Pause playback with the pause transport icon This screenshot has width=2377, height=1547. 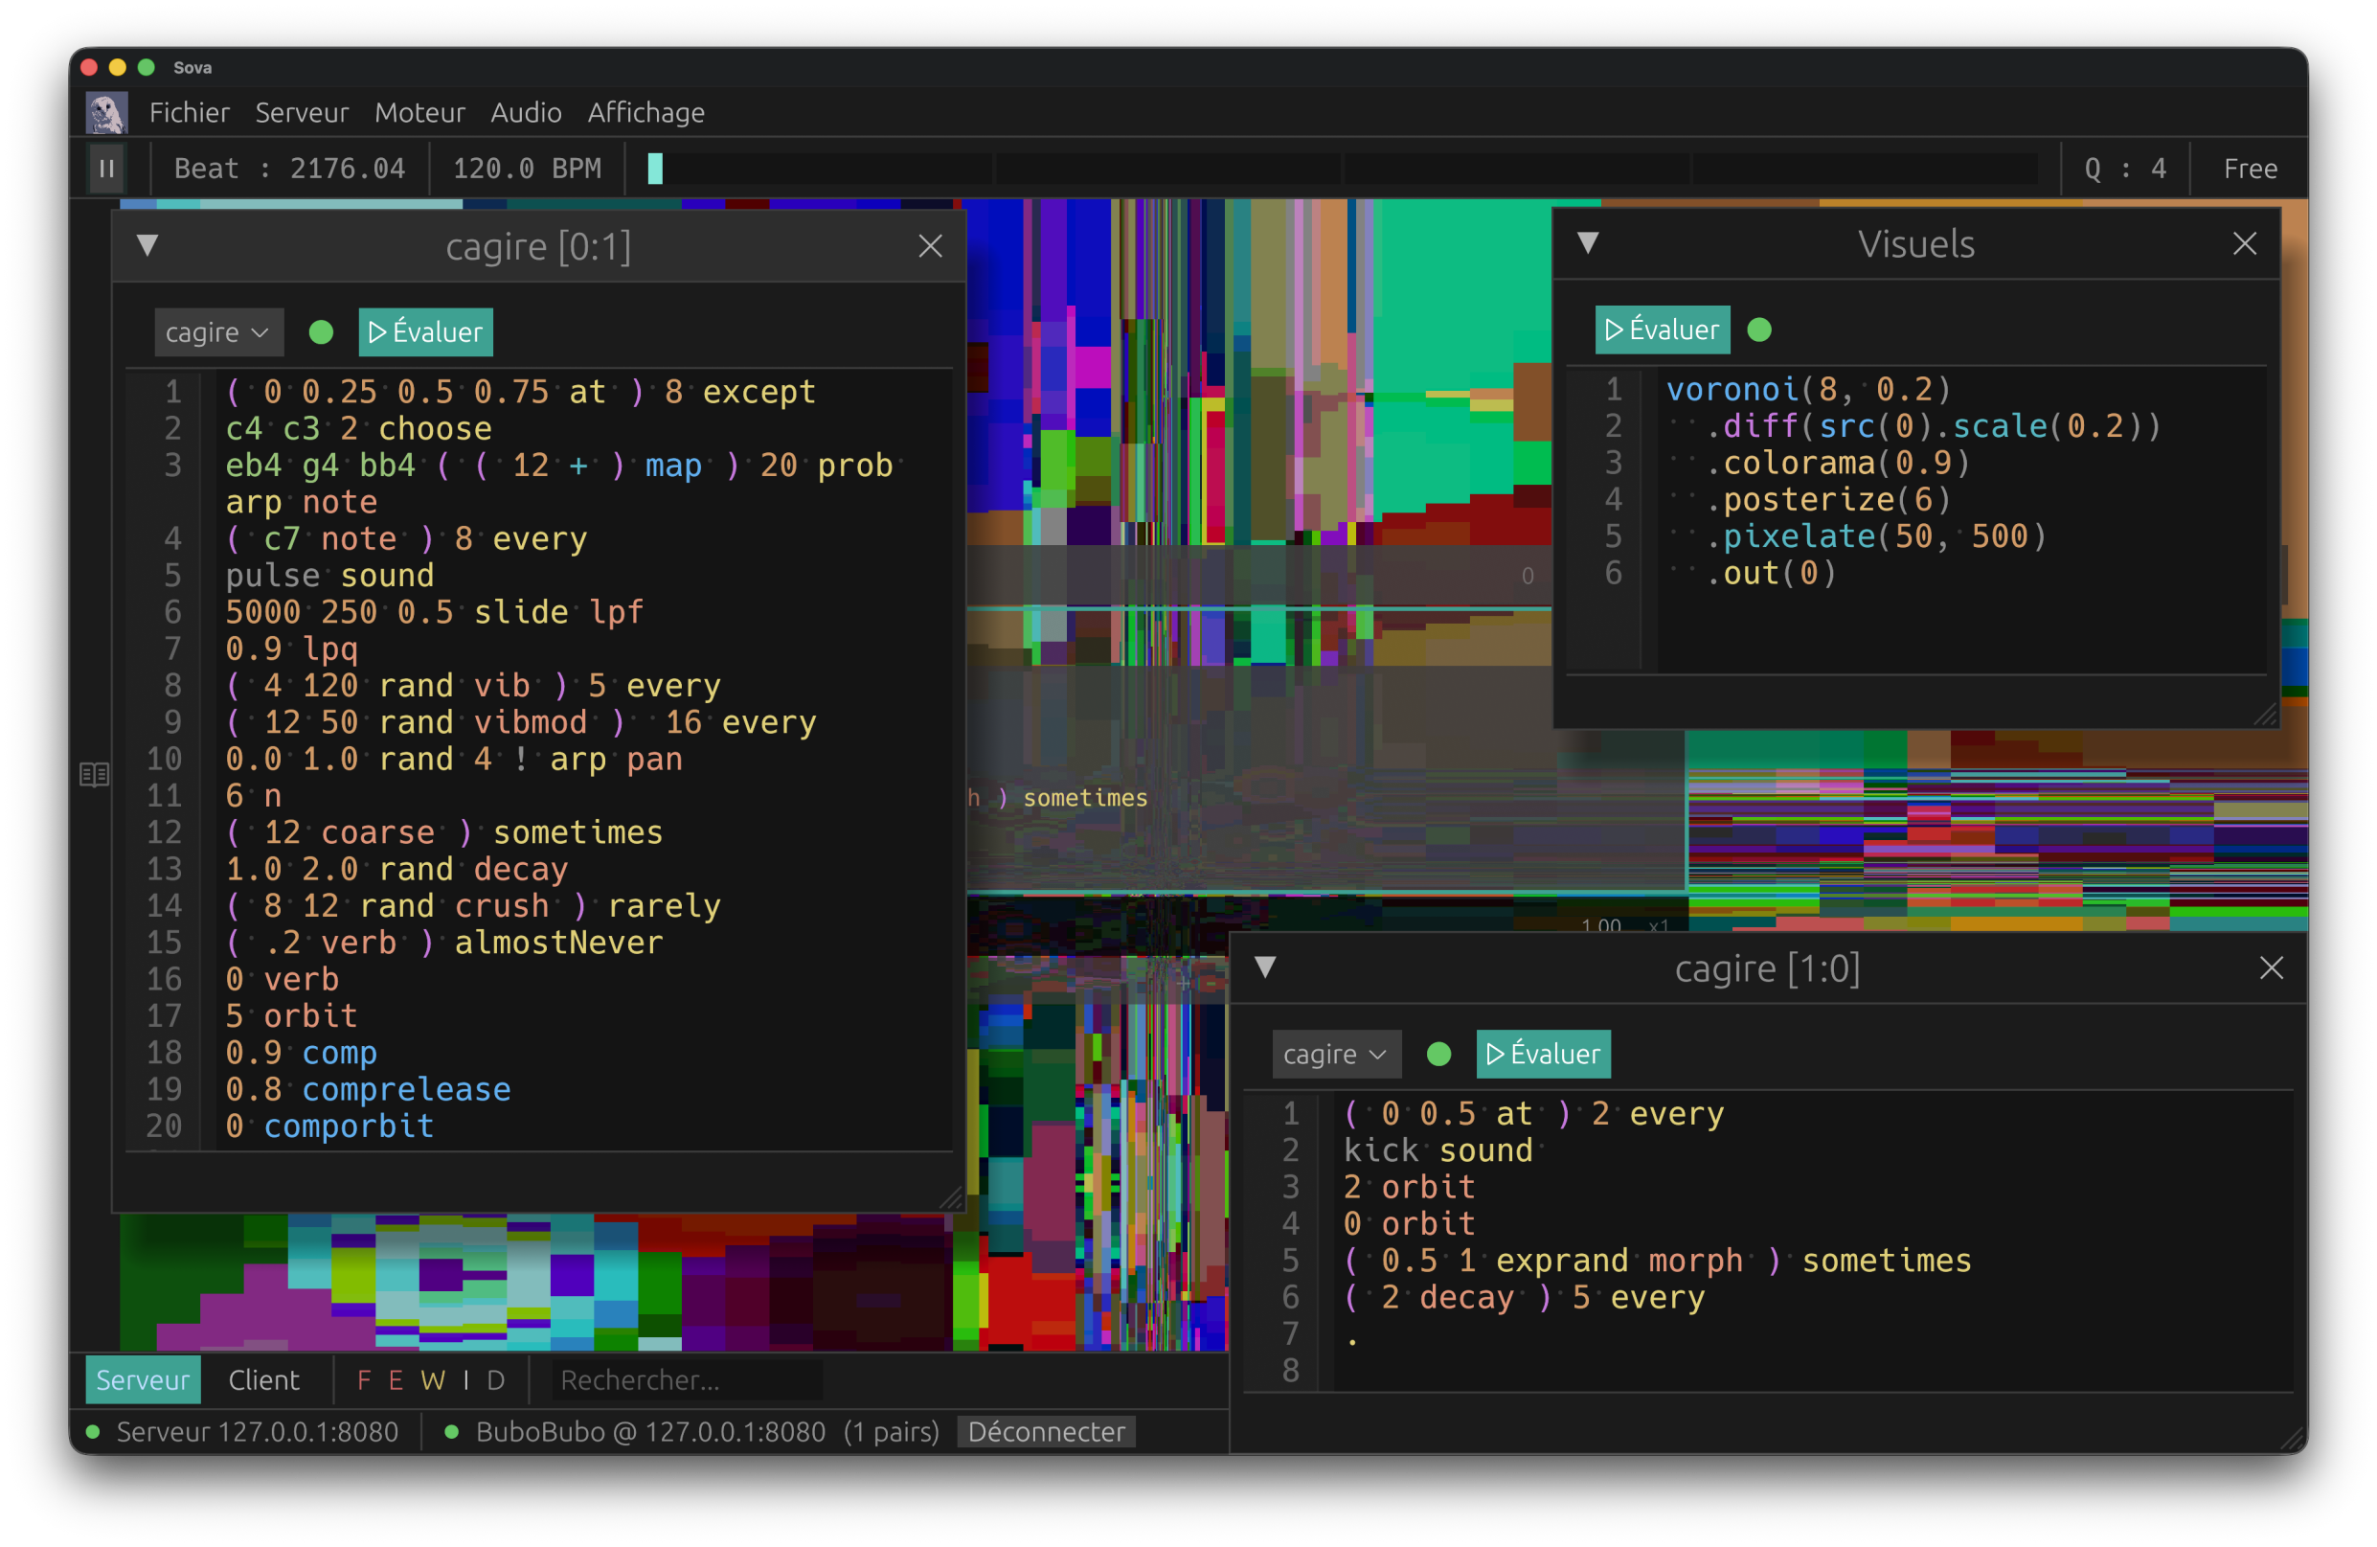pos(107,168)
